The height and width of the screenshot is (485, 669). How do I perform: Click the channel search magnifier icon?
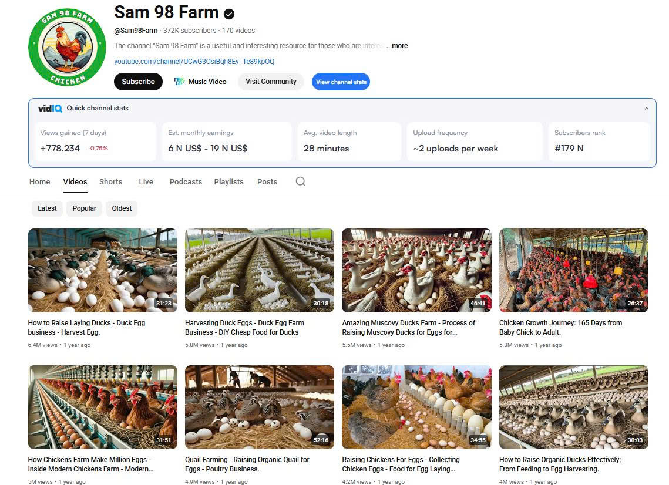coord(301,181)
